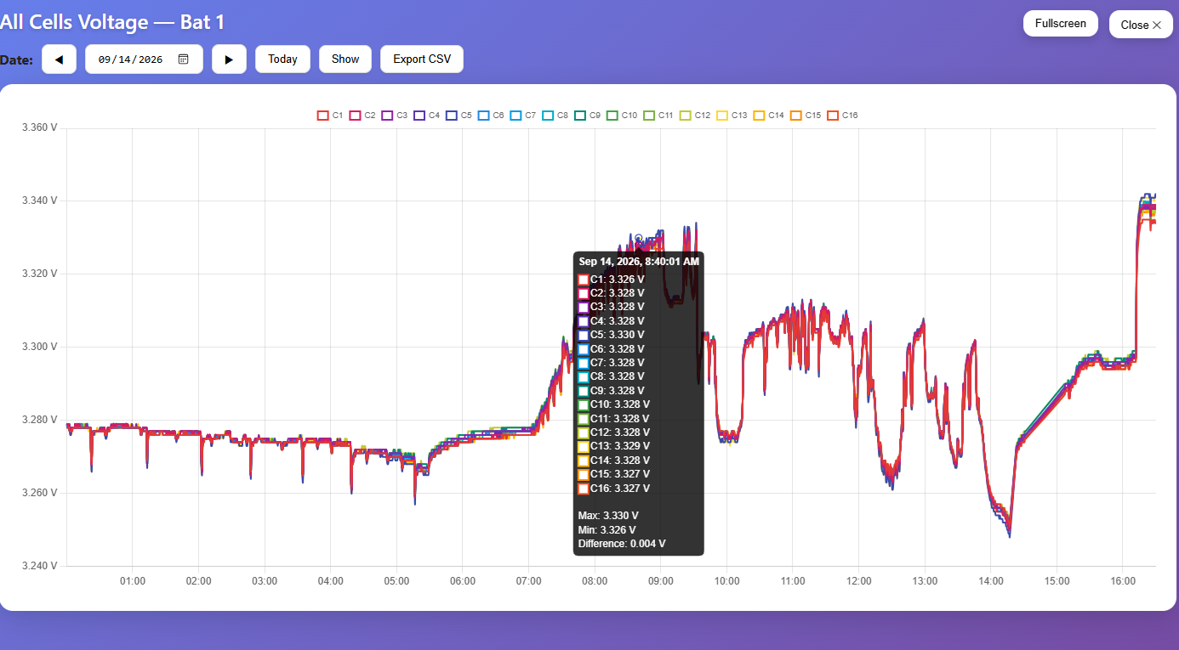1179x650 pixels.
Task: Click tooltip 'Max: 3.330 V' line
Action: pos(608,516)
